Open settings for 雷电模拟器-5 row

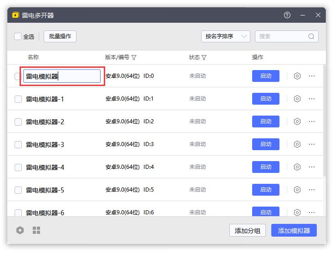click(297, 190)
